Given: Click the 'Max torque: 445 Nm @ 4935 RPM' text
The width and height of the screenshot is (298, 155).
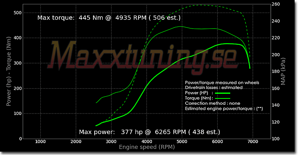Looking at the screenshot, I should (x=92, y=18).
